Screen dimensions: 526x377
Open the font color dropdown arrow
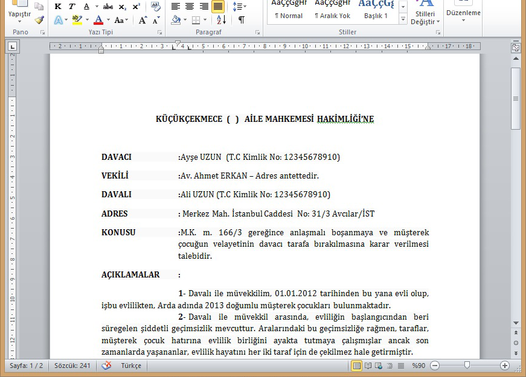108,20
